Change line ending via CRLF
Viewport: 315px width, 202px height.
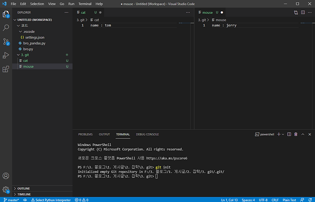coord(275,200)
